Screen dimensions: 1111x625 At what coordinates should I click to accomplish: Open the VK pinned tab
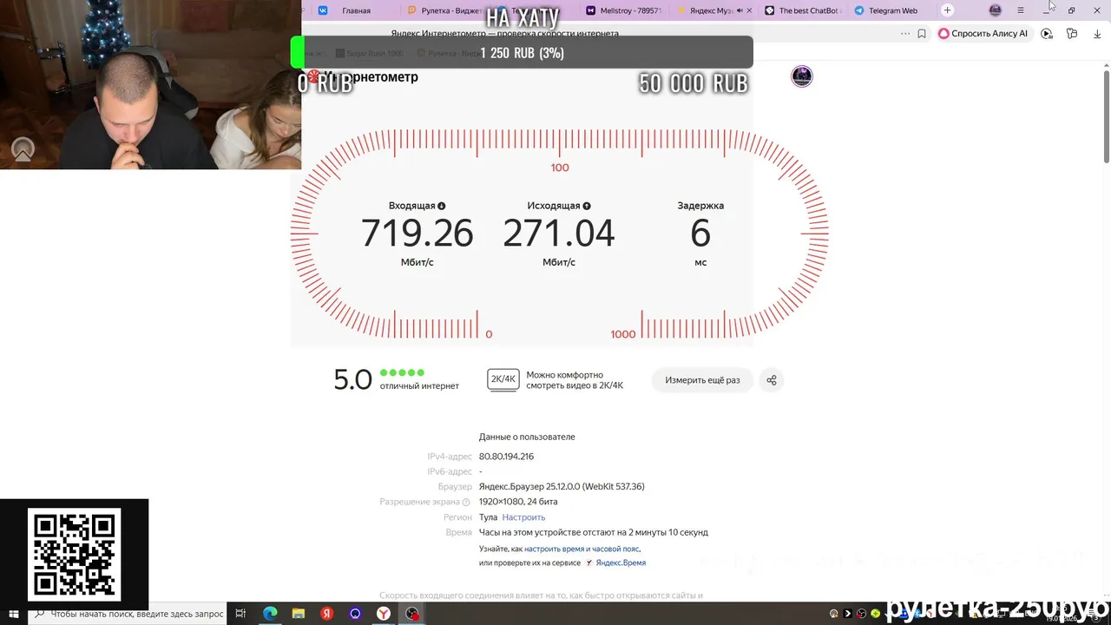tap(324, 10)
